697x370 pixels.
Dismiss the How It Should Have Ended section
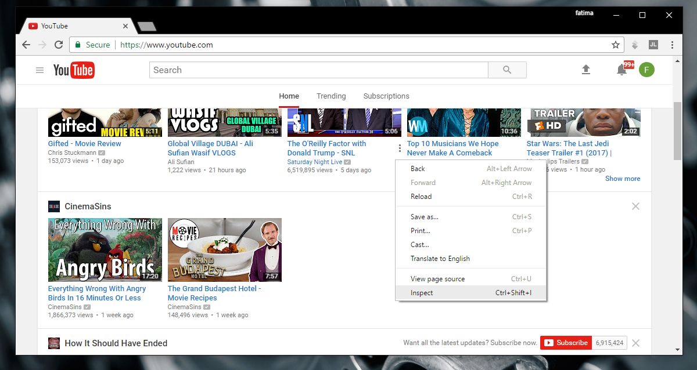tap(635, 343)
